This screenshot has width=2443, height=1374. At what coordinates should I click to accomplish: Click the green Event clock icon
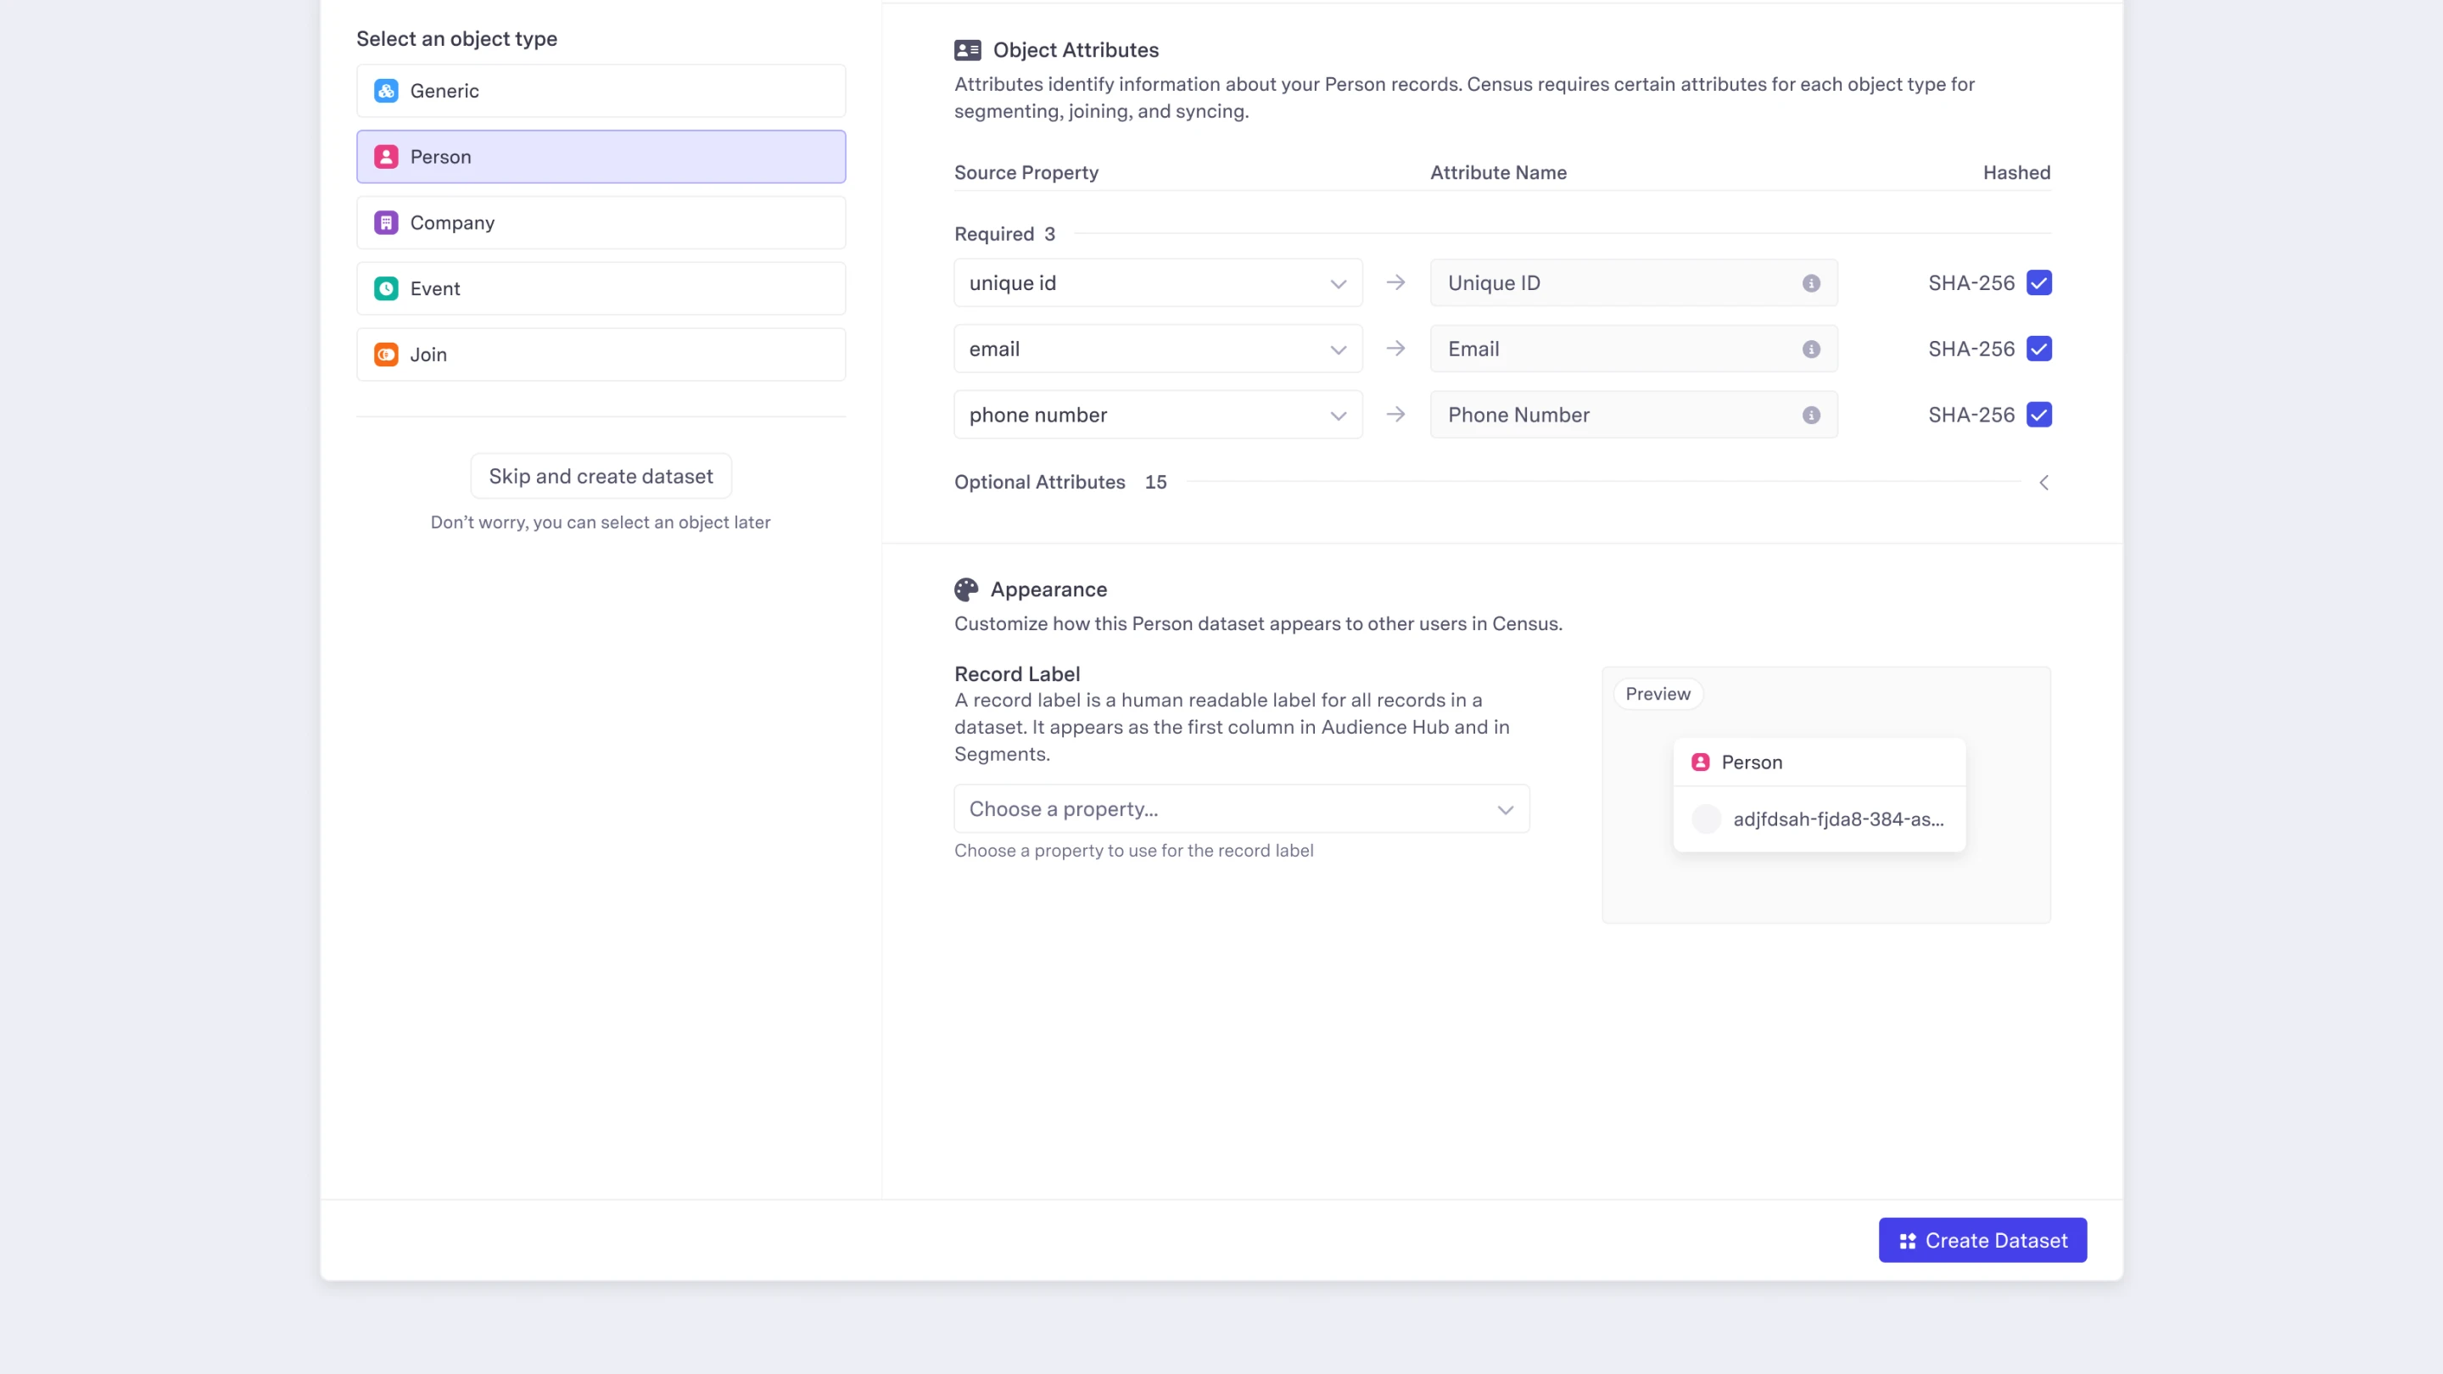(386, 288)
